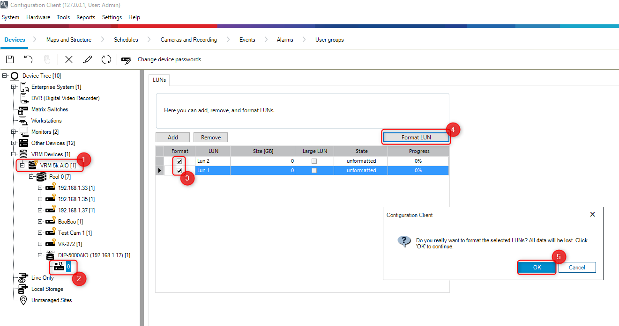This screenshot has width=619, height=326.
Task: Click the Change device passwords icon
Action: click(x=126, y=60)
